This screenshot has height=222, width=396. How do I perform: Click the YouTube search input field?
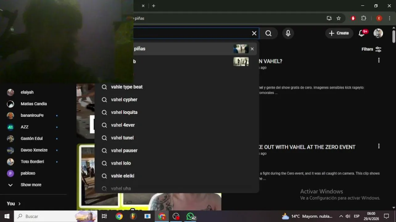pos(191,33)
